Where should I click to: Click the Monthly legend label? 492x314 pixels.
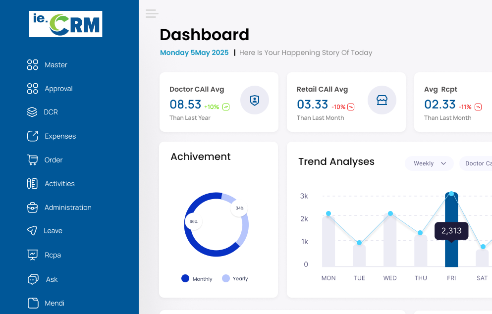(202, 279)
